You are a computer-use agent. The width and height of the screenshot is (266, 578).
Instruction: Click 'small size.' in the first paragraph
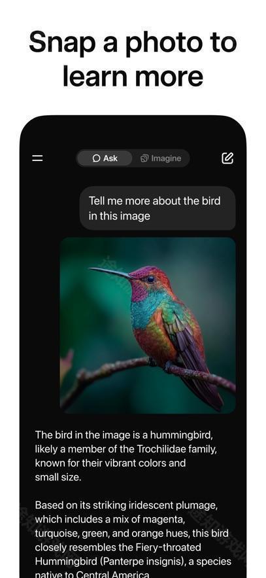(x=58, y=477)
